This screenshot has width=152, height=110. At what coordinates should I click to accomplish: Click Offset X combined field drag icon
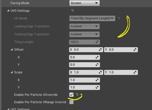(x=100, y=50)
